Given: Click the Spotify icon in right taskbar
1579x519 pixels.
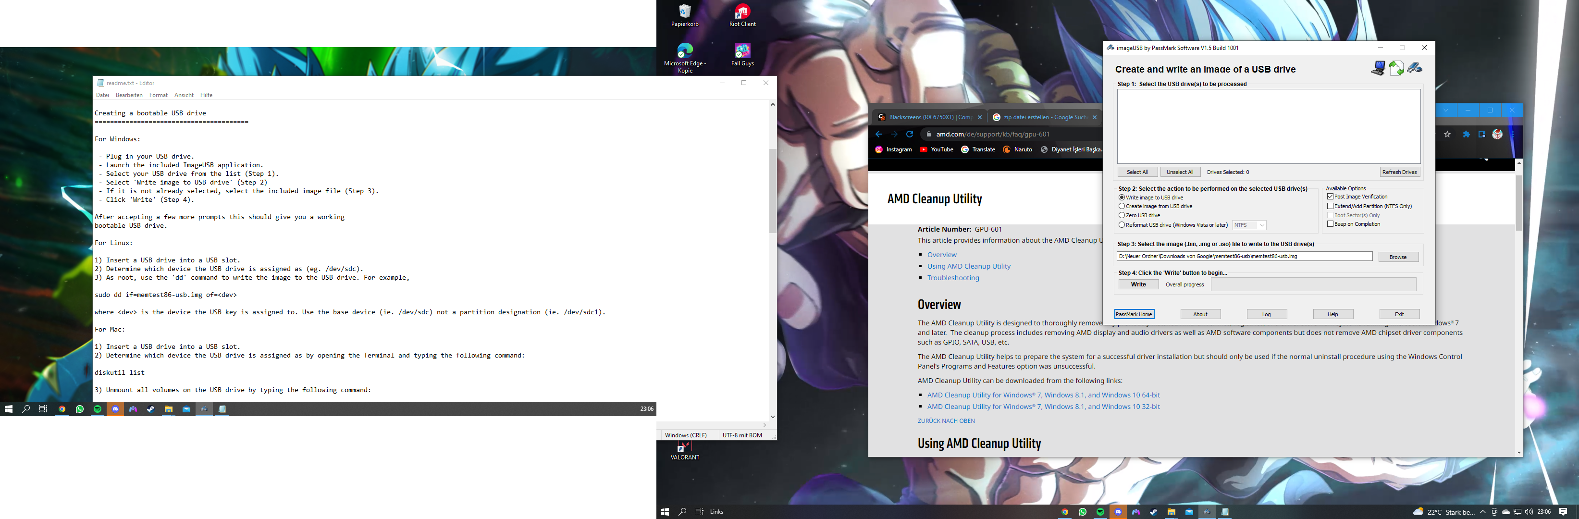Looking at the screenshot, I should (1100, 512).
